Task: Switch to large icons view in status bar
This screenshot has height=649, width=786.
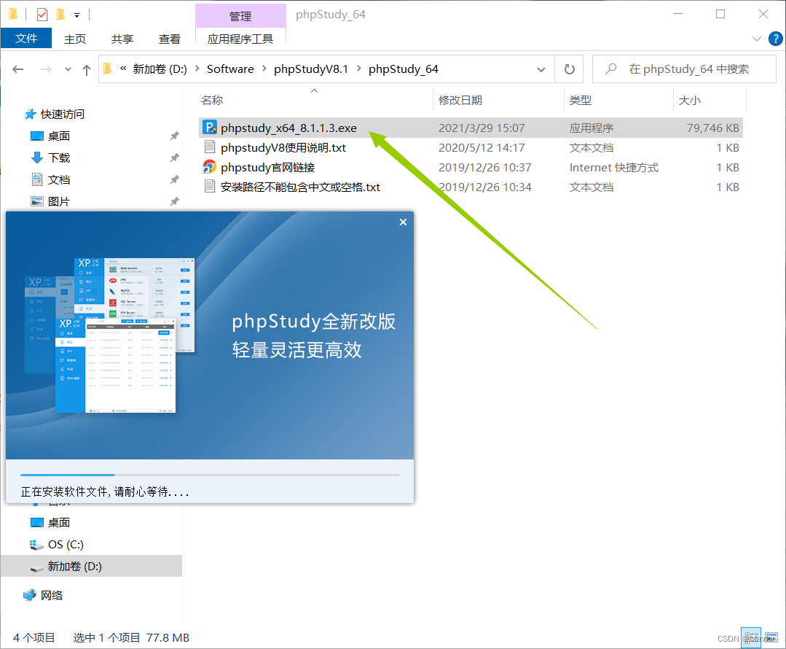Action: point(770,637)
